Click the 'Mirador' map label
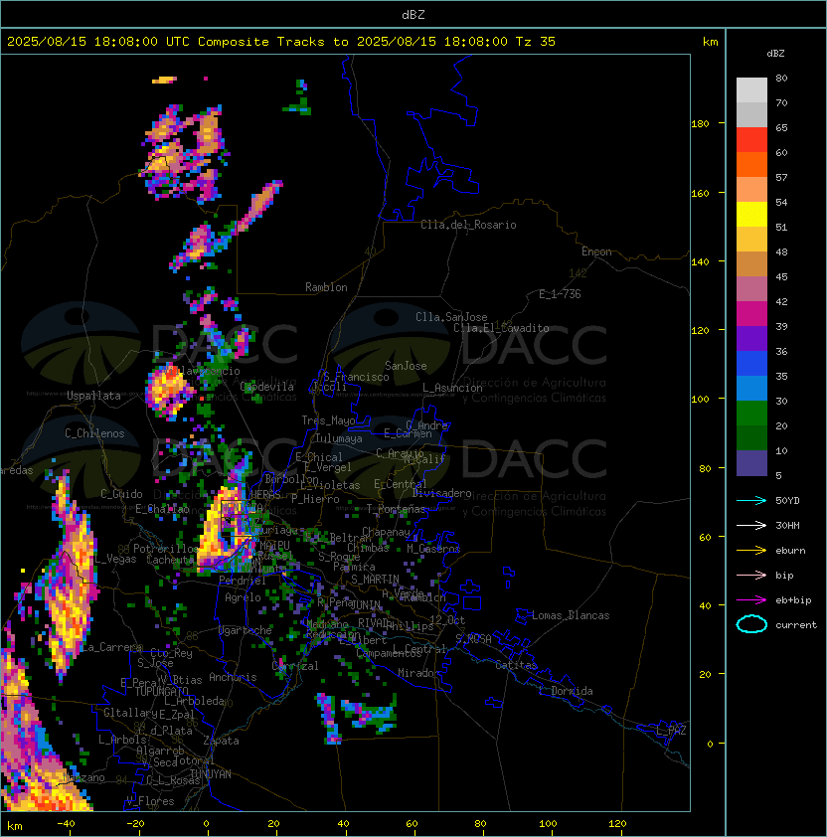Viewport: 827px width, 837px height. pos(419,673)
